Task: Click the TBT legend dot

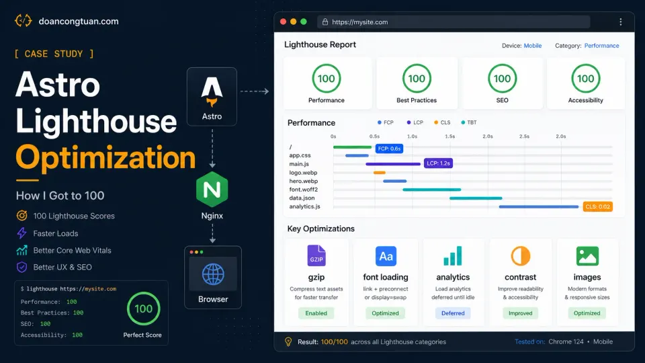Action: (463, 122)
